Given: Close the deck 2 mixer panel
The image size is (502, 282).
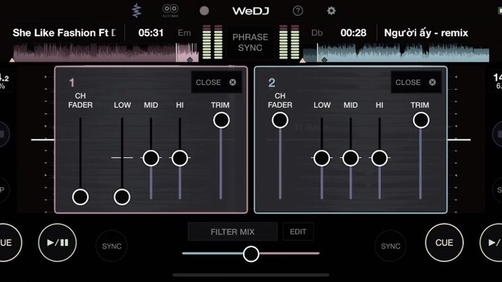Looking at the screenshot, I should point(416,82).
